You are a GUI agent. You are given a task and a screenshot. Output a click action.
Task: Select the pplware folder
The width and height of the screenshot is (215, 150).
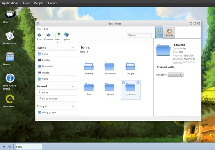pyautogui.click(x=130, y=90)
